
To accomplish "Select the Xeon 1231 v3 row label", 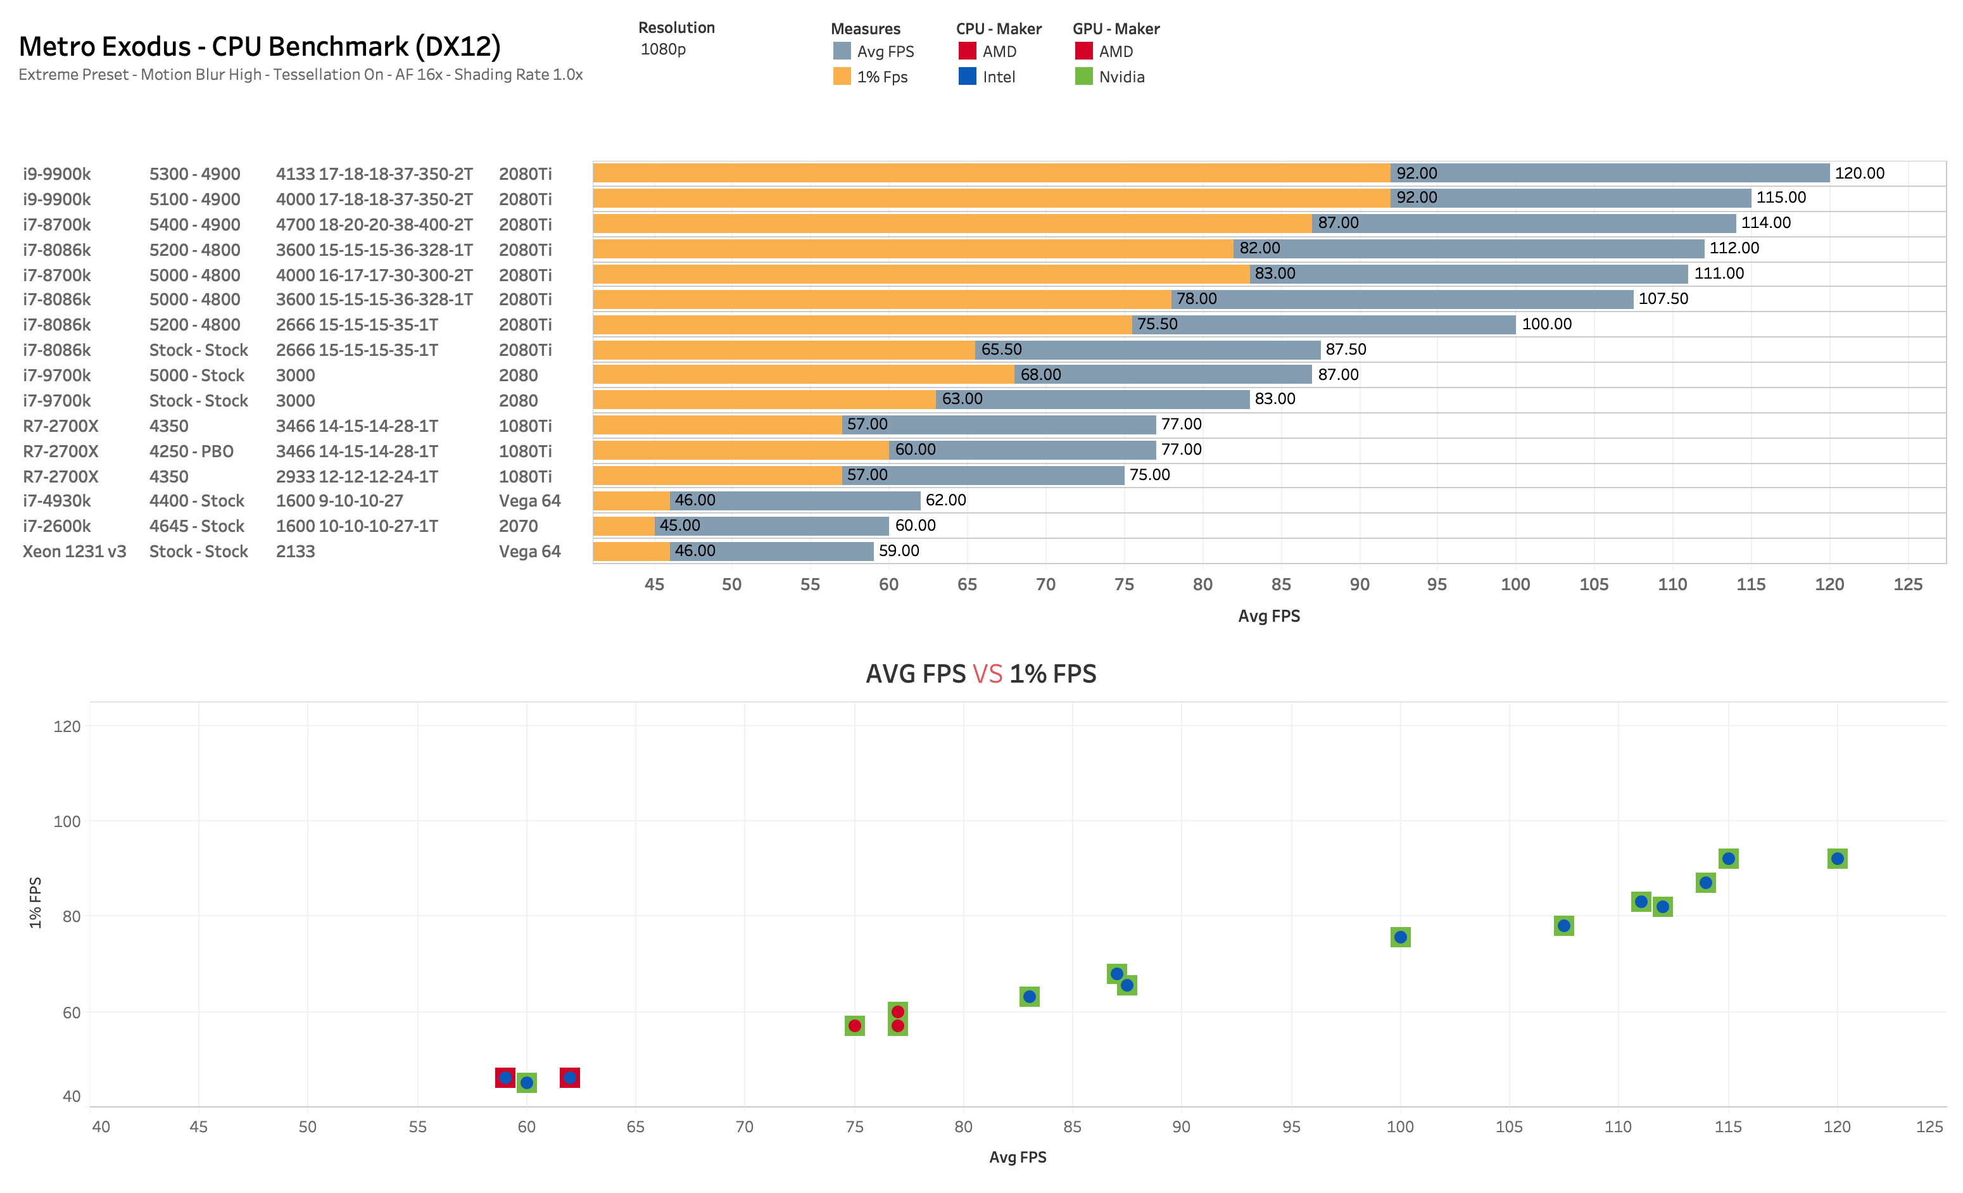I will [74, 552].
